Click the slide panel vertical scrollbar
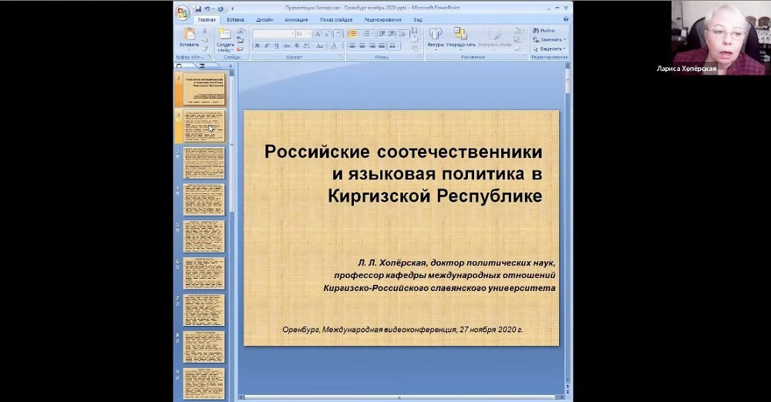The width and height of the screenshot is (771, 402). 231,154
